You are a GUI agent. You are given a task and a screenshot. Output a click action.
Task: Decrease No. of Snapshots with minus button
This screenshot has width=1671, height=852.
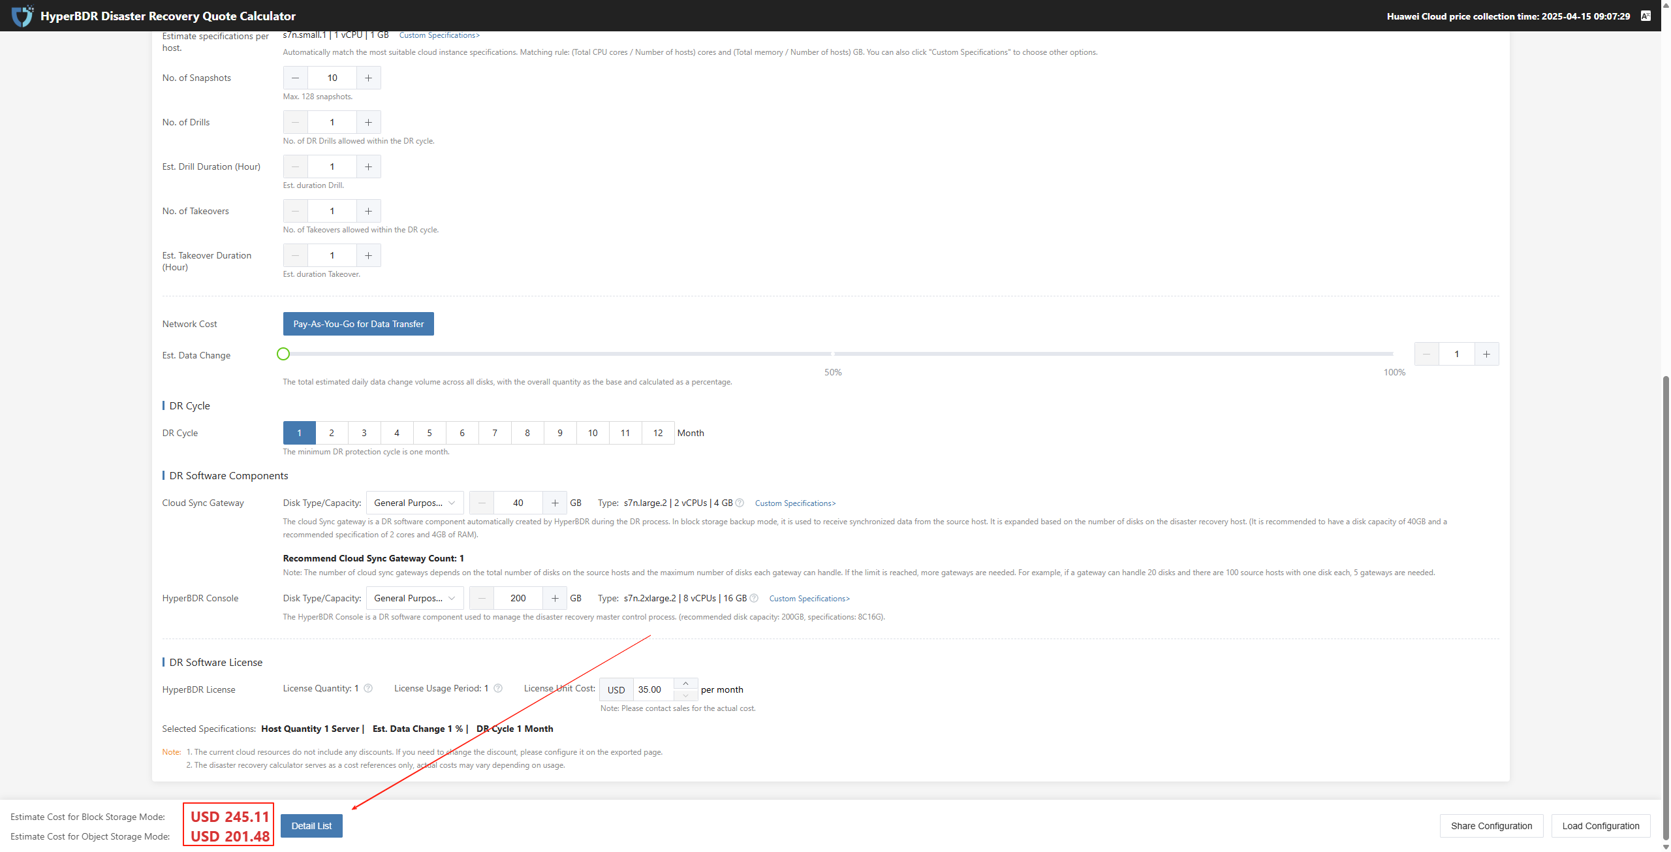coord(295,78)
